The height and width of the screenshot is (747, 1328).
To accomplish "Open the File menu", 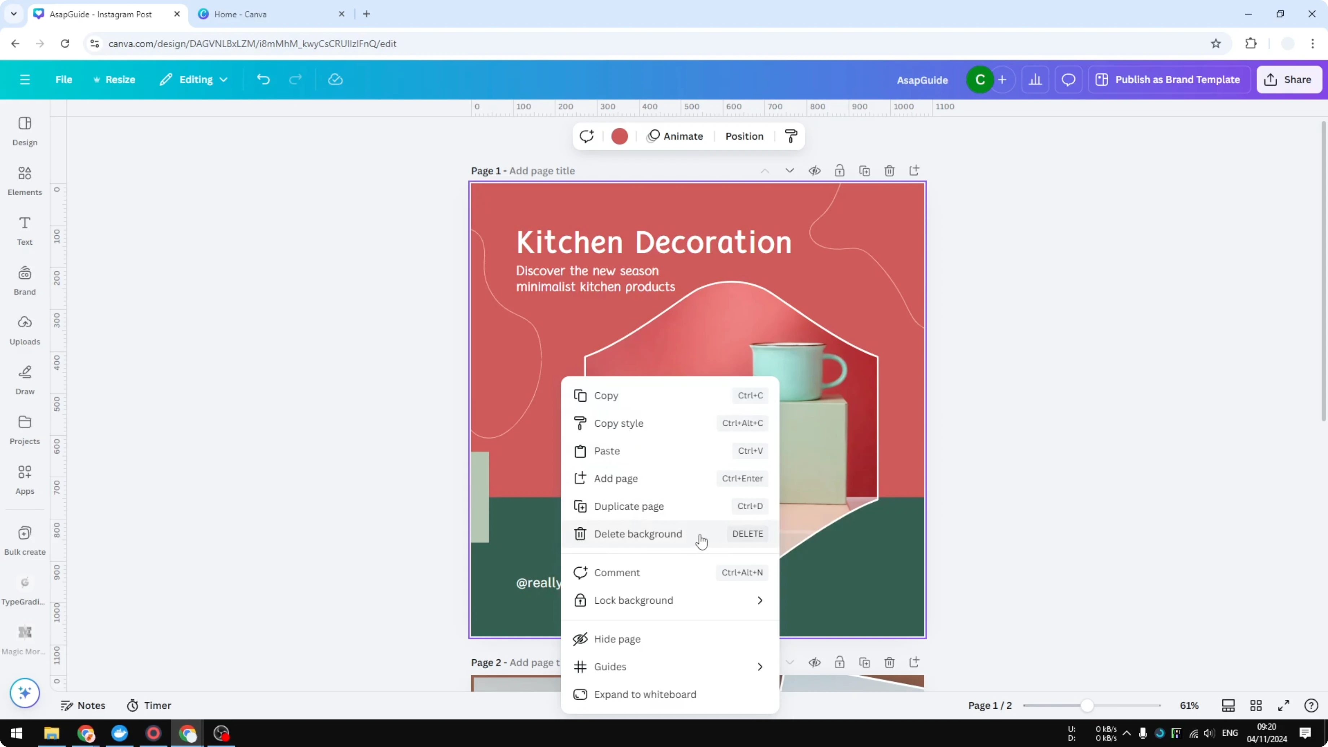I will pos(64,79).
